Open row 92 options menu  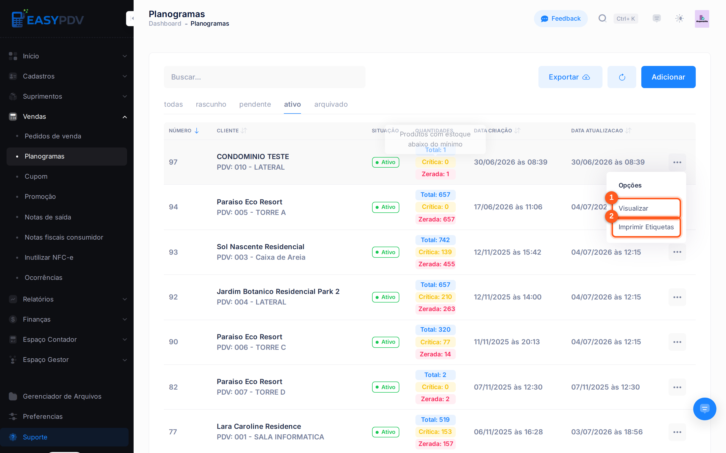(x=677, y=297)
